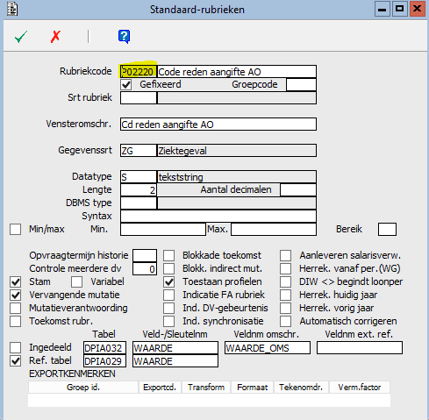
Task: Click the Gegevenssrt field ZG
Action: [139, 151]
